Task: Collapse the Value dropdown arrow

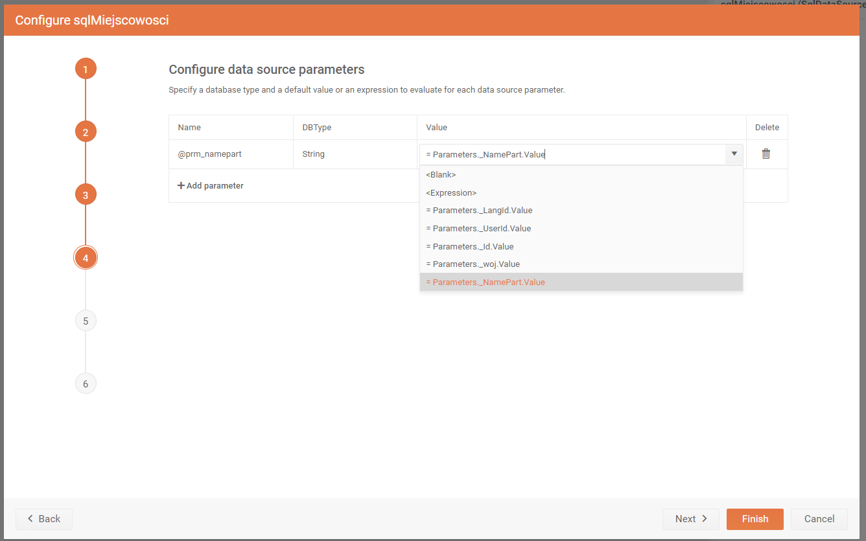Action: pyautogui.click(x=734, y=154)
